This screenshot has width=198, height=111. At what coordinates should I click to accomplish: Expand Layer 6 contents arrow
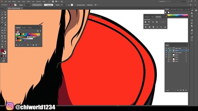pyautogui.click(x=171, y=55)
